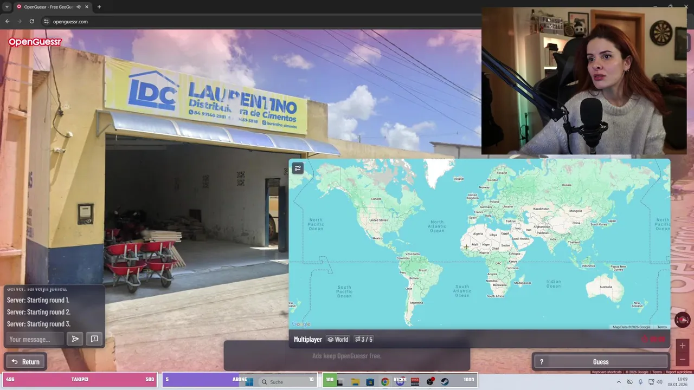
Task: Click the OpenGuessr logo
Action: point(35,42)
